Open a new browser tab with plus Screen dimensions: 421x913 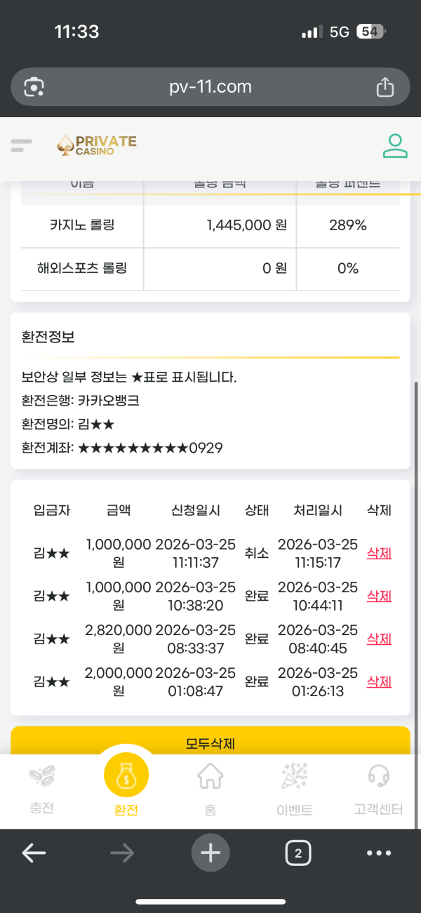click(x=210, y=853)
